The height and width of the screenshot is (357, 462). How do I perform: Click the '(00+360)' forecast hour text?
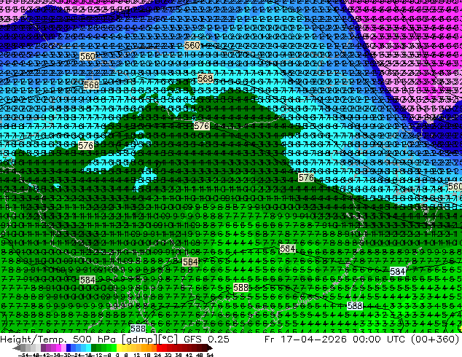[436, 340]
